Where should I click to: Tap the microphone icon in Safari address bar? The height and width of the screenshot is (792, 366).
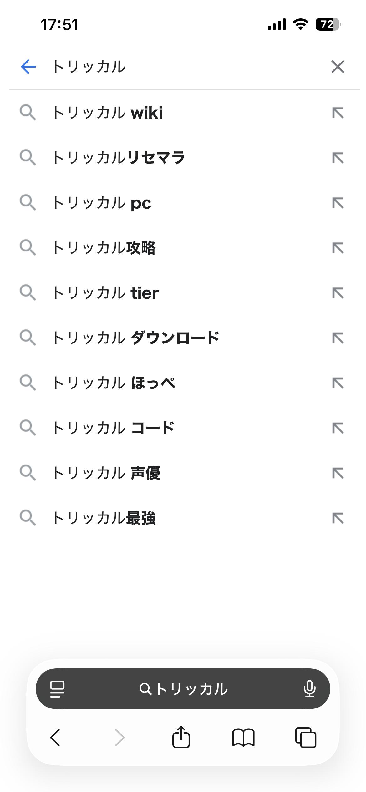tap(309, 689)
